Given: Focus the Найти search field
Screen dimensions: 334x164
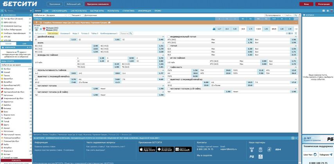Looking at the screenshot, I should tap(289, 15).
